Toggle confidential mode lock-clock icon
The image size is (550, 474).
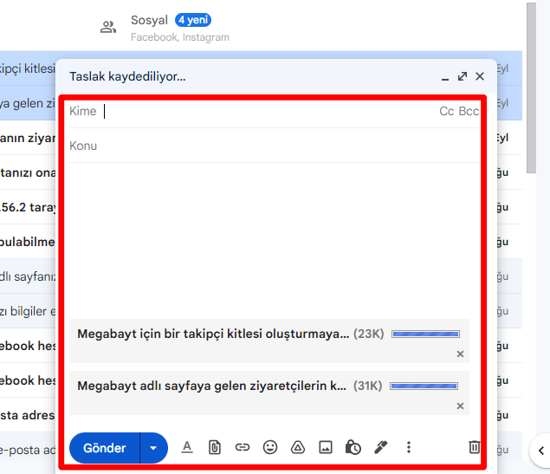coord(353,447)
